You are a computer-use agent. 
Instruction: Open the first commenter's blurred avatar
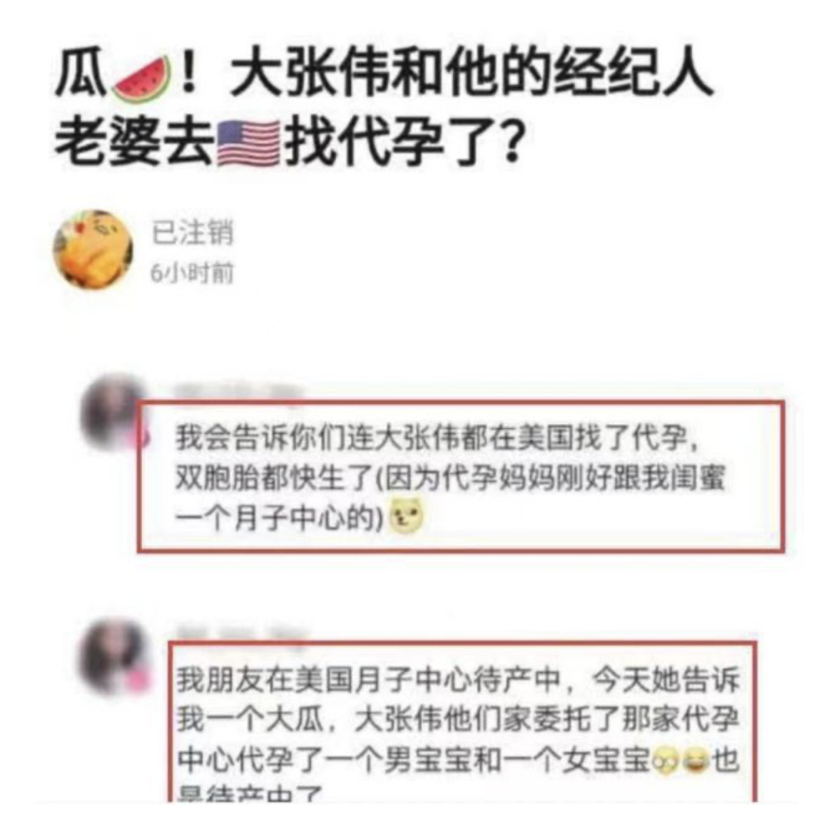[112, 413]
